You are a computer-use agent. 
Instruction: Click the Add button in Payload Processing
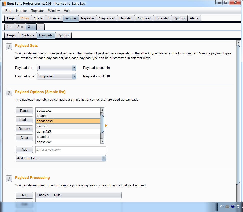click(x=24, y=195)
